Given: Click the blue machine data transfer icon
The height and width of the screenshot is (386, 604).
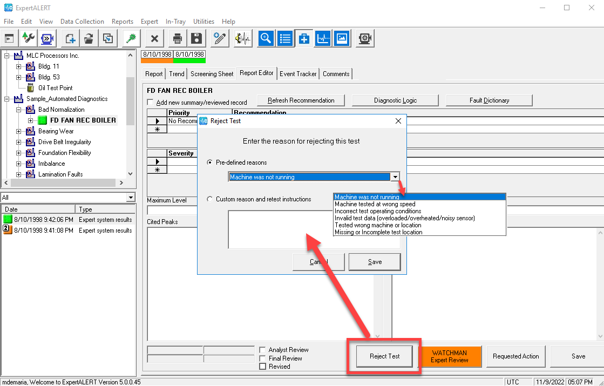Looking at the screenshot, I should (x=47, y=38).
